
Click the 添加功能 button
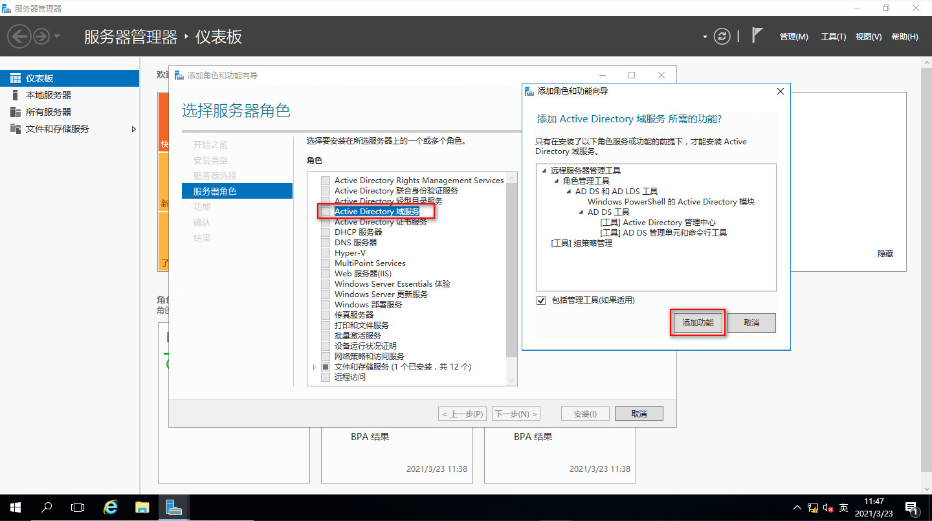coord(698,323)
